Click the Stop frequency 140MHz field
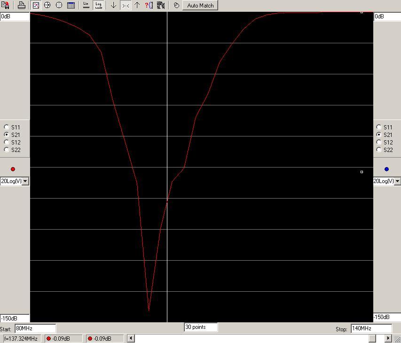The height and width of the screenshot is (343, 401). pos(371,328)
